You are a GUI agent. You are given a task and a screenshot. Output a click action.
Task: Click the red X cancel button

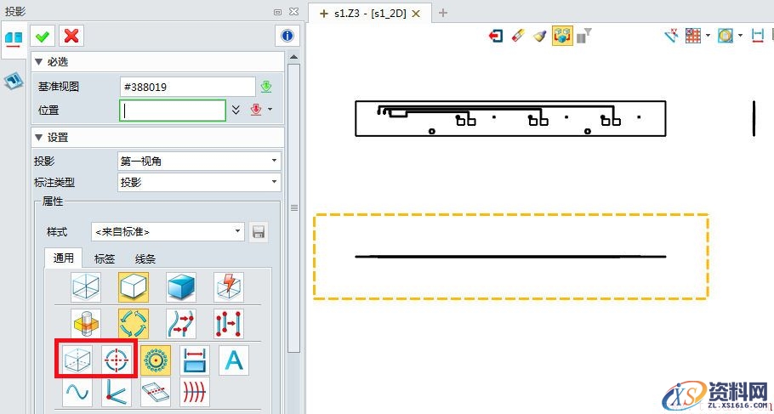pyautogui.click(x=71, y=35)
